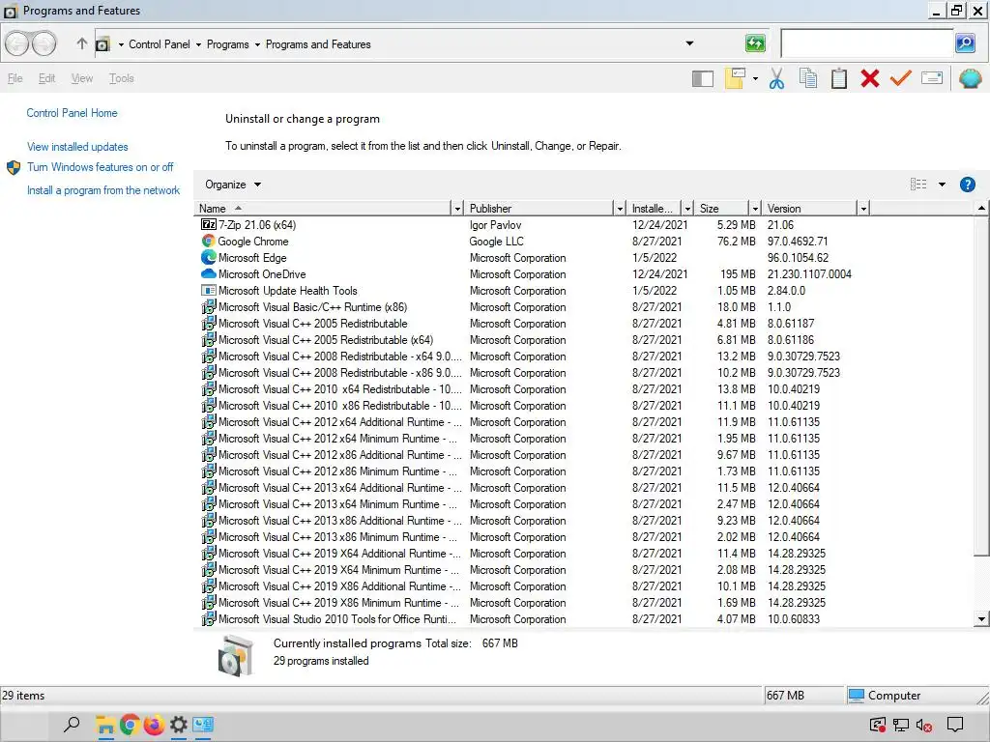The height and width of the screenshot is (742, 990).
Task: Click the orange checkmark icon
Action: [x=900, y=78]
